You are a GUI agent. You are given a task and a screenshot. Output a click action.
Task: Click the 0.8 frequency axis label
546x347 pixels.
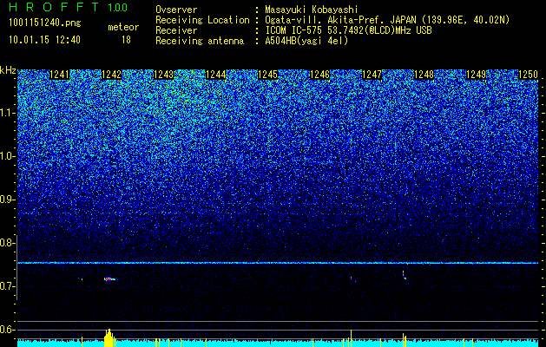(x=7, y=243)
